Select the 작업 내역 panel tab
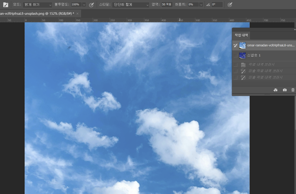Image resolution: width=296 pixels, height=194 pixels. point(241,35)
